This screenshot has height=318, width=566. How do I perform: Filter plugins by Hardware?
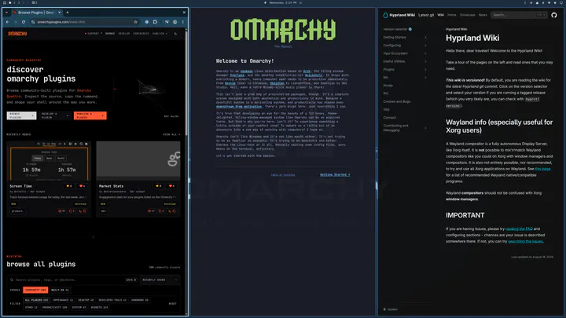pyautogui.click(x=140, y=300)
